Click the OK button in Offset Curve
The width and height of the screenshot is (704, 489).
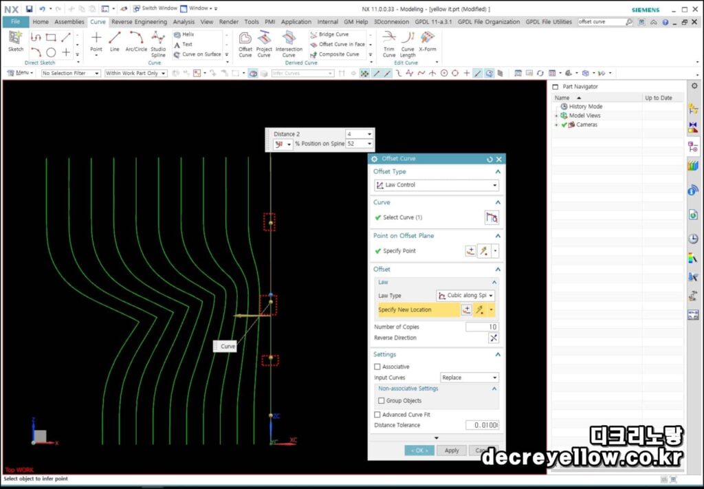(419, 450)
